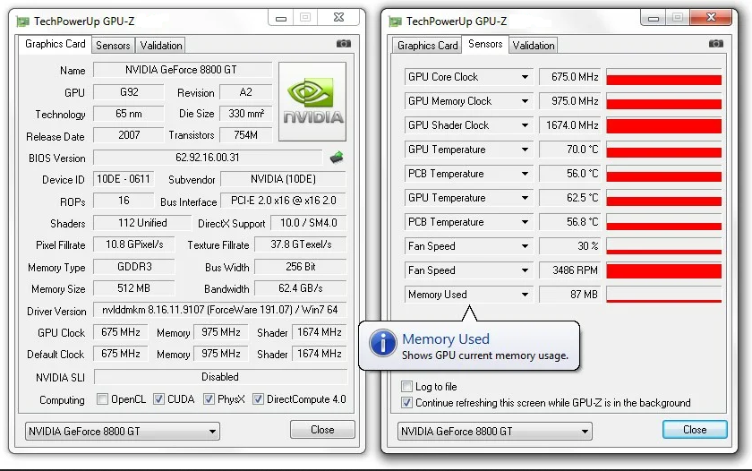Minimize the right GPU-Z Sensors window
Viewport: 752px width, 471px height.
coord(654,18)
